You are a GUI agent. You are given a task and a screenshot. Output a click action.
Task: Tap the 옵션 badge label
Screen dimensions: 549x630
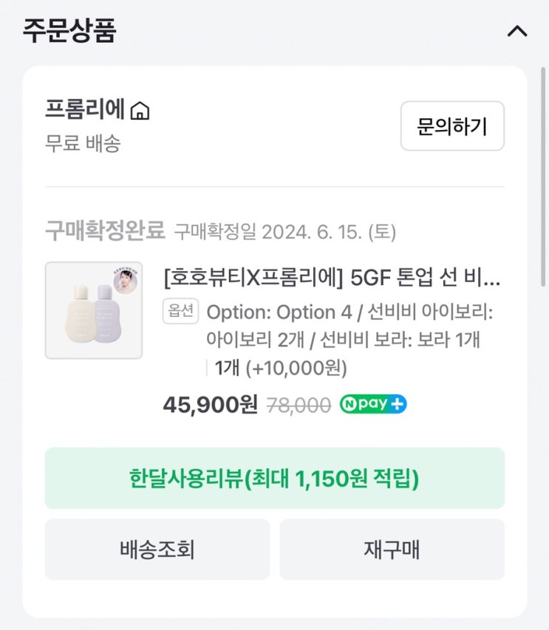pyautogui.click(x=180, y=312)
